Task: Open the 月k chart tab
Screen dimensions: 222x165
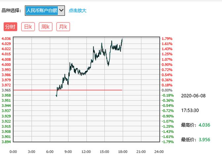Action: click(63, 27)
